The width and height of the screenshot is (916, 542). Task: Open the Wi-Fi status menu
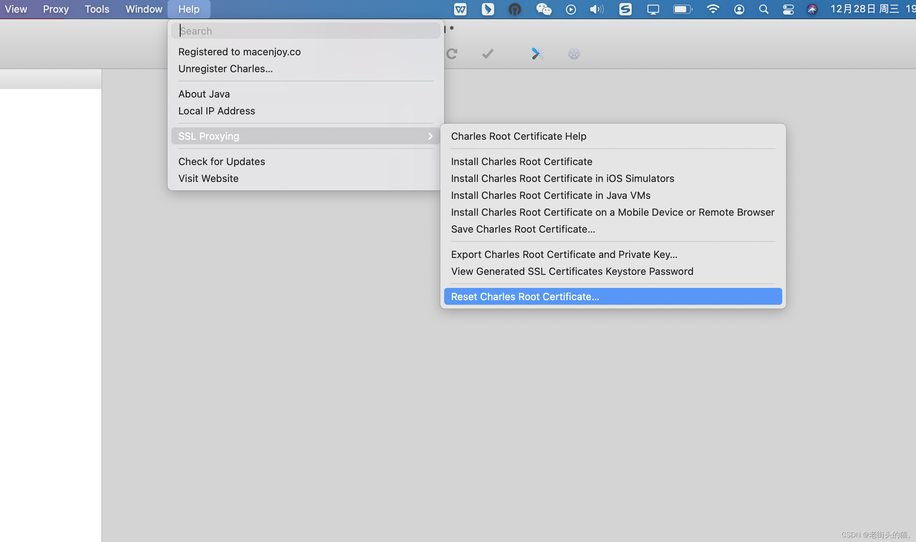click(x=713, y=9)
